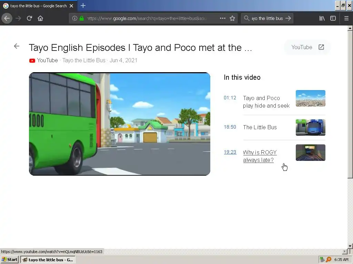The image size is (353, 264).
Task: Jump to timestamp 18:50
Action: coord(230,127)
